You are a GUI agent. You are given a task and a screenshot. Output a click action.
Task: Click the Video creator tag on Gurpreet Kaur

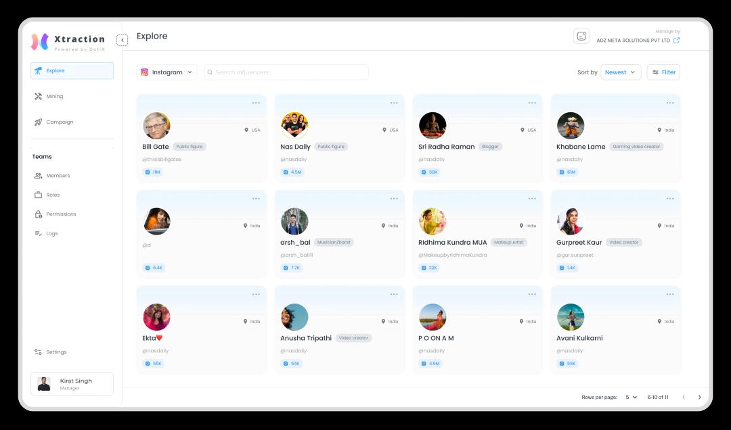pyautogui.click(x=624, y=242)
